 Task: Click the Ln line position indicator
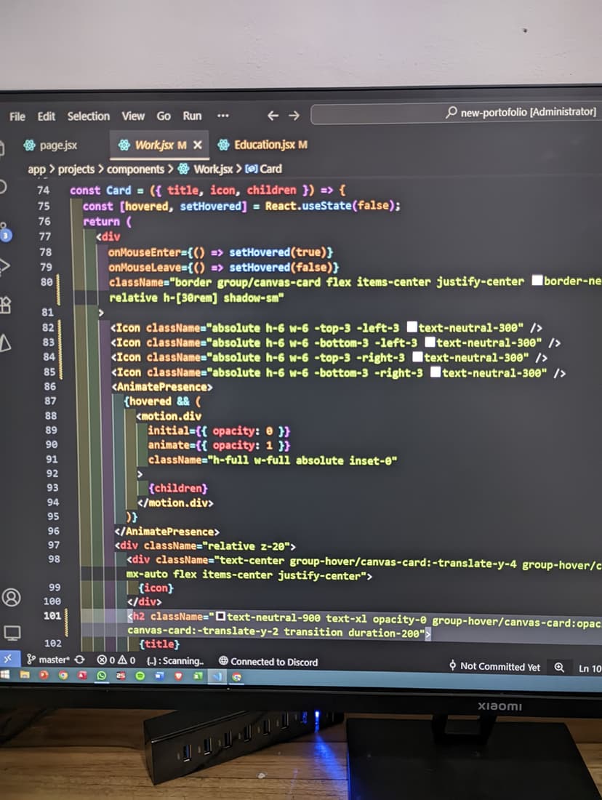(590, 668)
